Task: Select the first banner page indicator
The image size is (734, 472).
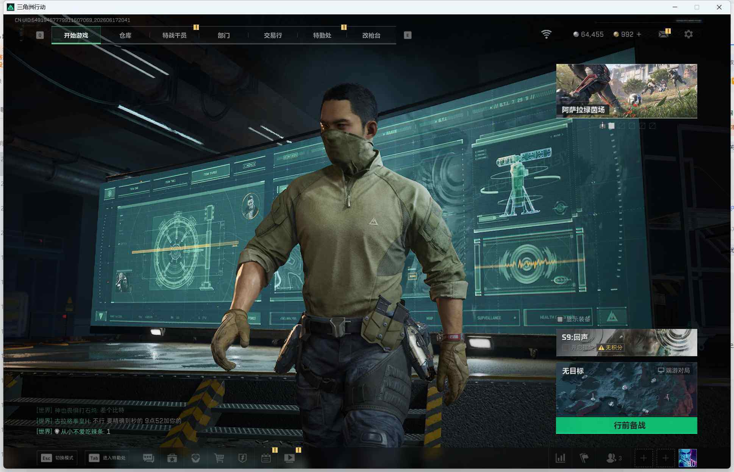Action: [602, 125]
